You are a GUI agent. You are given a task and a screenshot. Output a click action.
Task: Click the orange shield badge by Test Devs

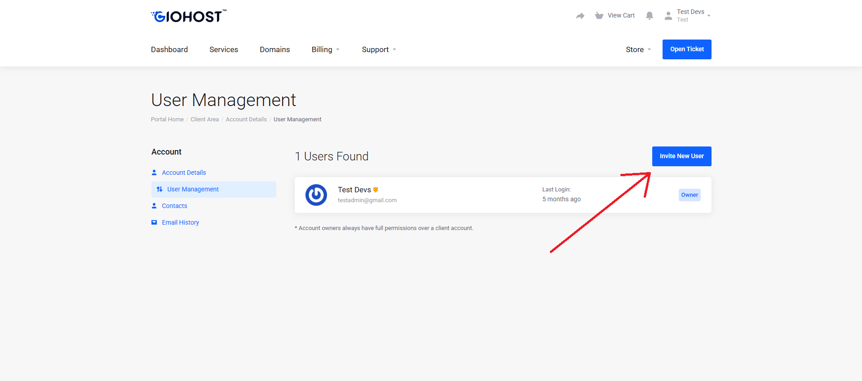[376, 190]
